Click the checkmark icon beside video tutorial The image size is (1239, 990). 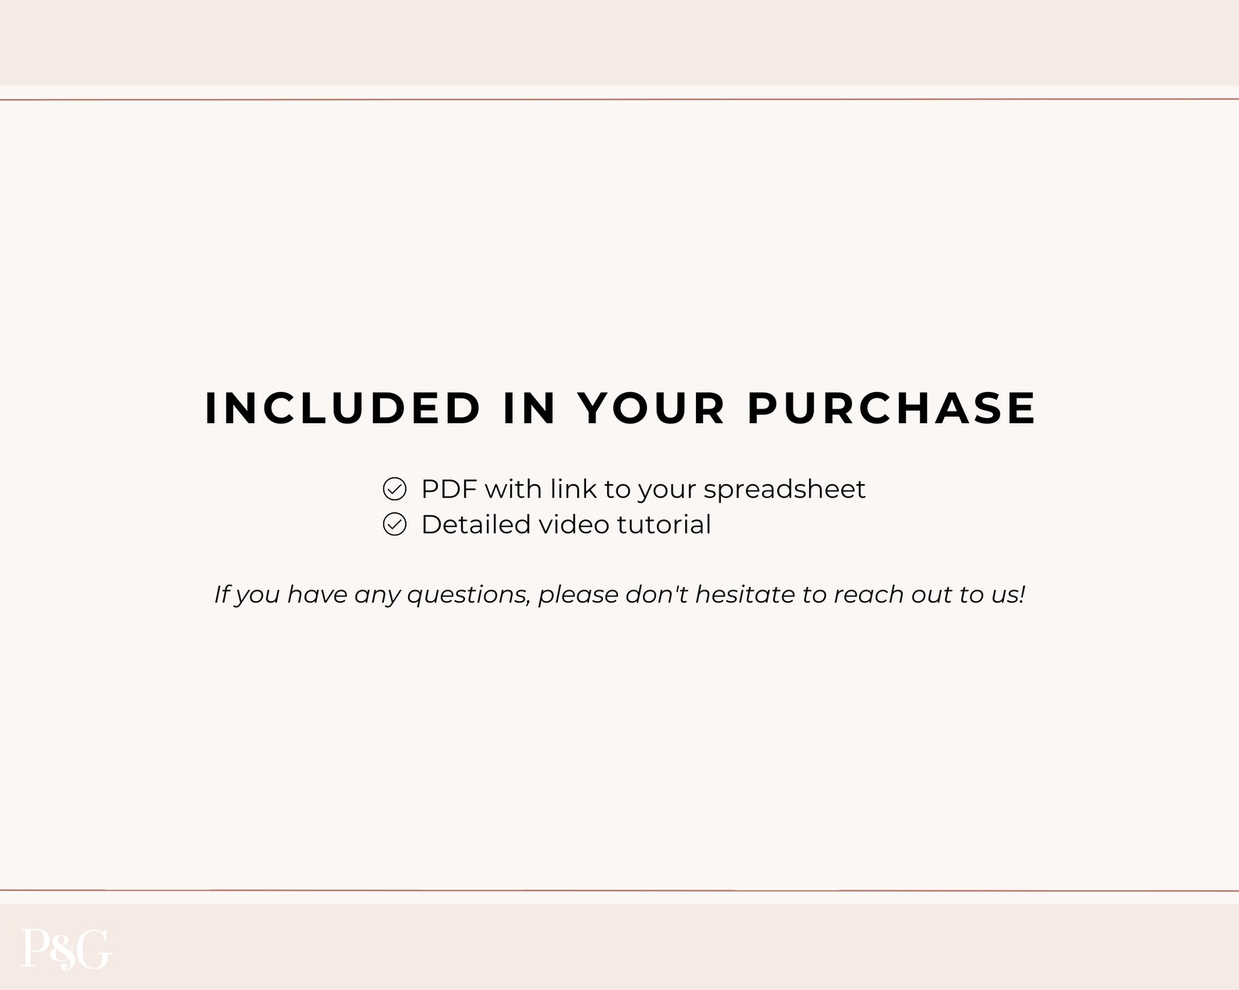(x=395, y=525)
